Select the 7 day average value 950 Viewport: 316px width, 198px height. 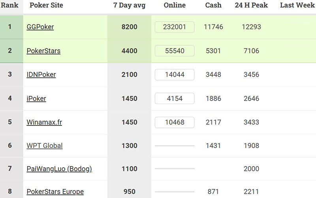click(x=130, y=191)
